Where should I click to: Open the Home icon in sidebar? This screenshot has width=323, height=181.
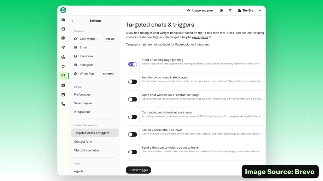(x=63, y=19)
